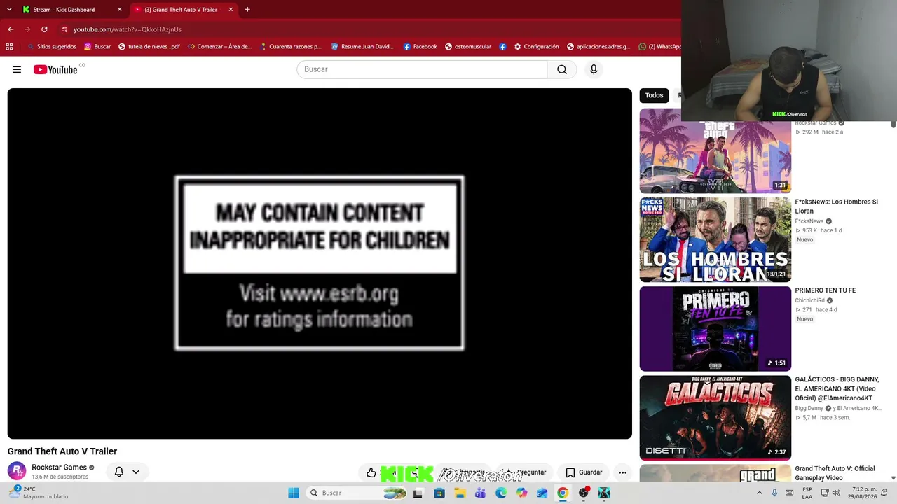Screen dimensions: 897x504
Task: Open the clock showing 7:12 p. m.
Action: pyautogui.click(x=864, y=493)
